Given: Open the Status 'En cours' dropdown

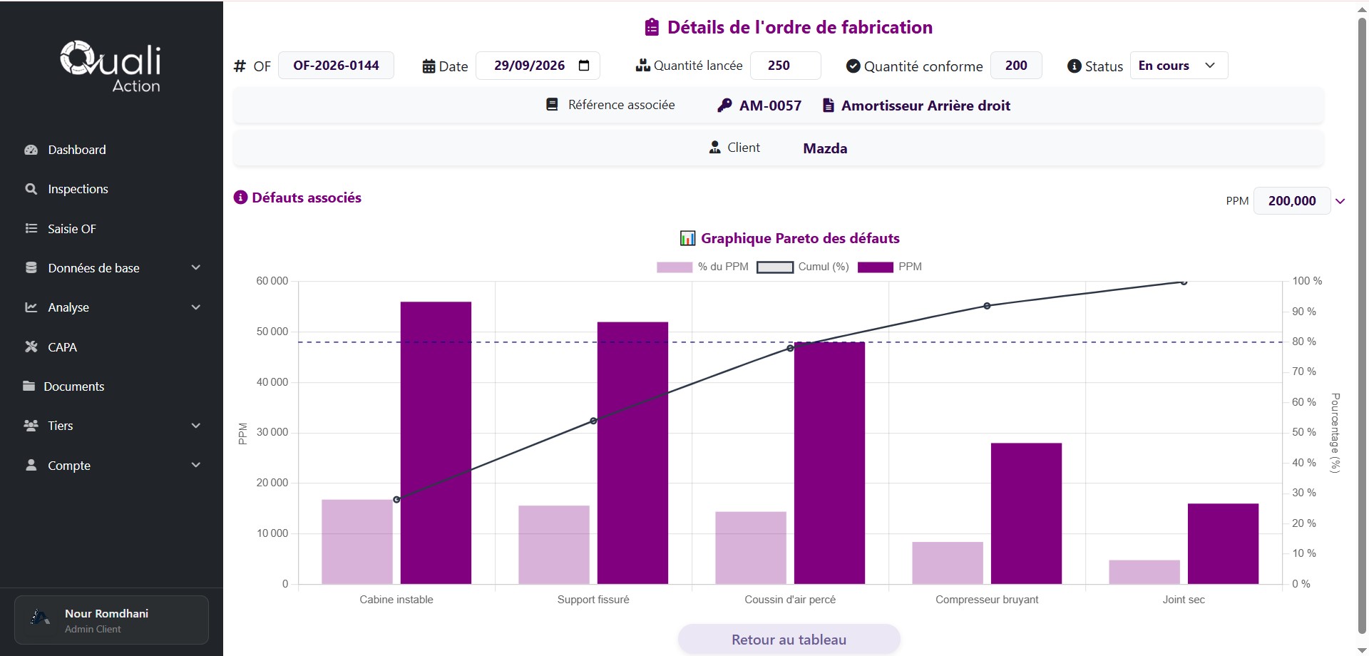Looking at the screenshot, I should [x=1179, y=66].
